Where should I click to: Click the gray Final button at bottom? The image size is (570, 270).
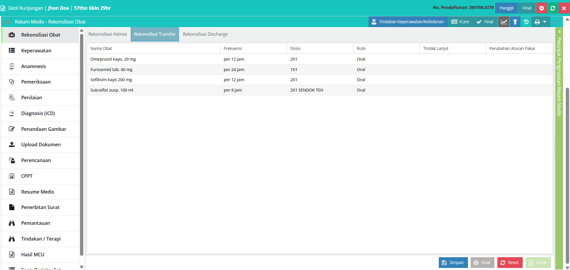click(x=482, y=263)
